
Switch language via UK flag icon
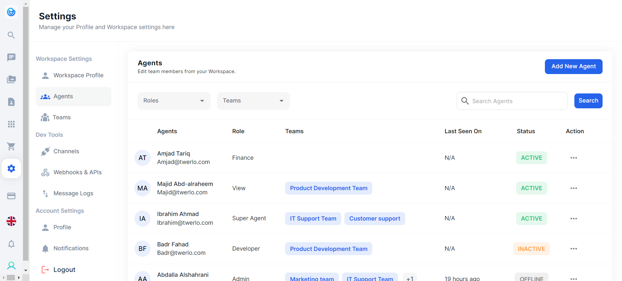click(11, 221)
